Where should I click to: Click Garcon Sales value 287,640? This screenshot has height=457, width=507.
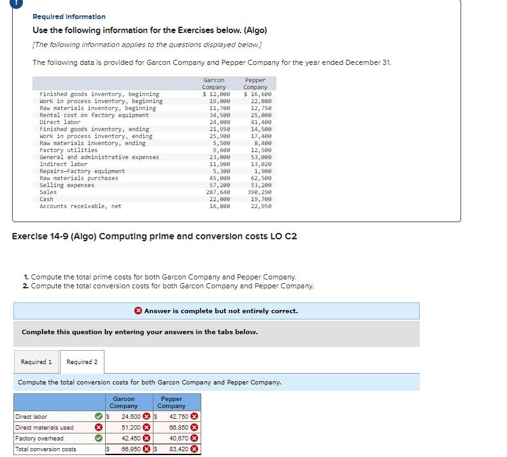(x=218, y=192)
